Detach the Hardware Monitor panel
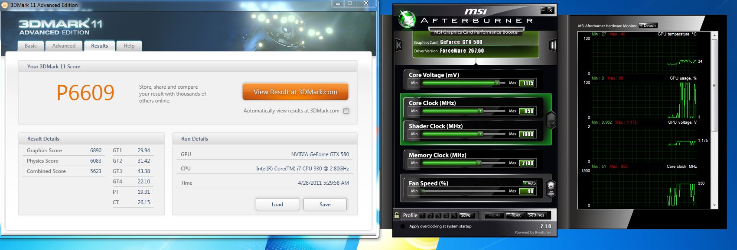The image size is (737, 250). 648,26
